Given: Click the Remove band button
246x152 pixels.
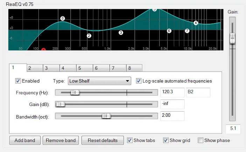Looking at the screenshot, I should click(x=61, y=140).
